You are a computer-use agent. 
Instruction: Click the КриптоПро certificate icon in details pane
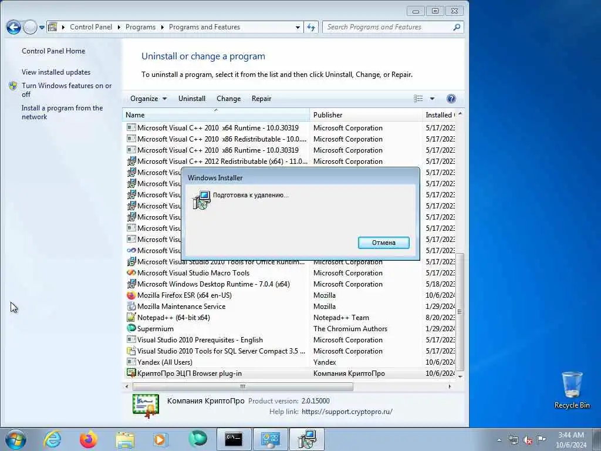click(146, 406)
